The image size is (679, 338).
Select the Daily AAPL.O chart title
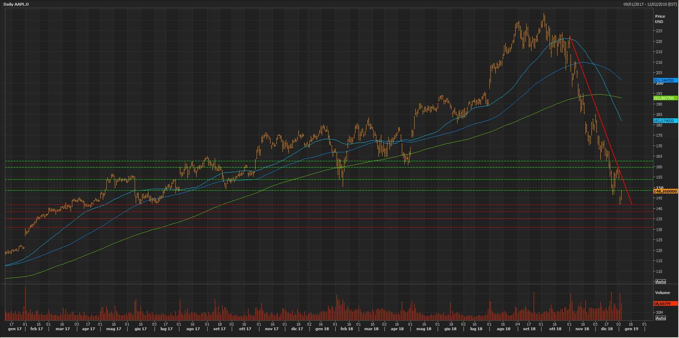tap(16, 4)
